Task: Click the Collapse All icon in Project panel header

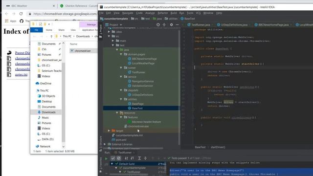Action: click(x=164, y=25)
